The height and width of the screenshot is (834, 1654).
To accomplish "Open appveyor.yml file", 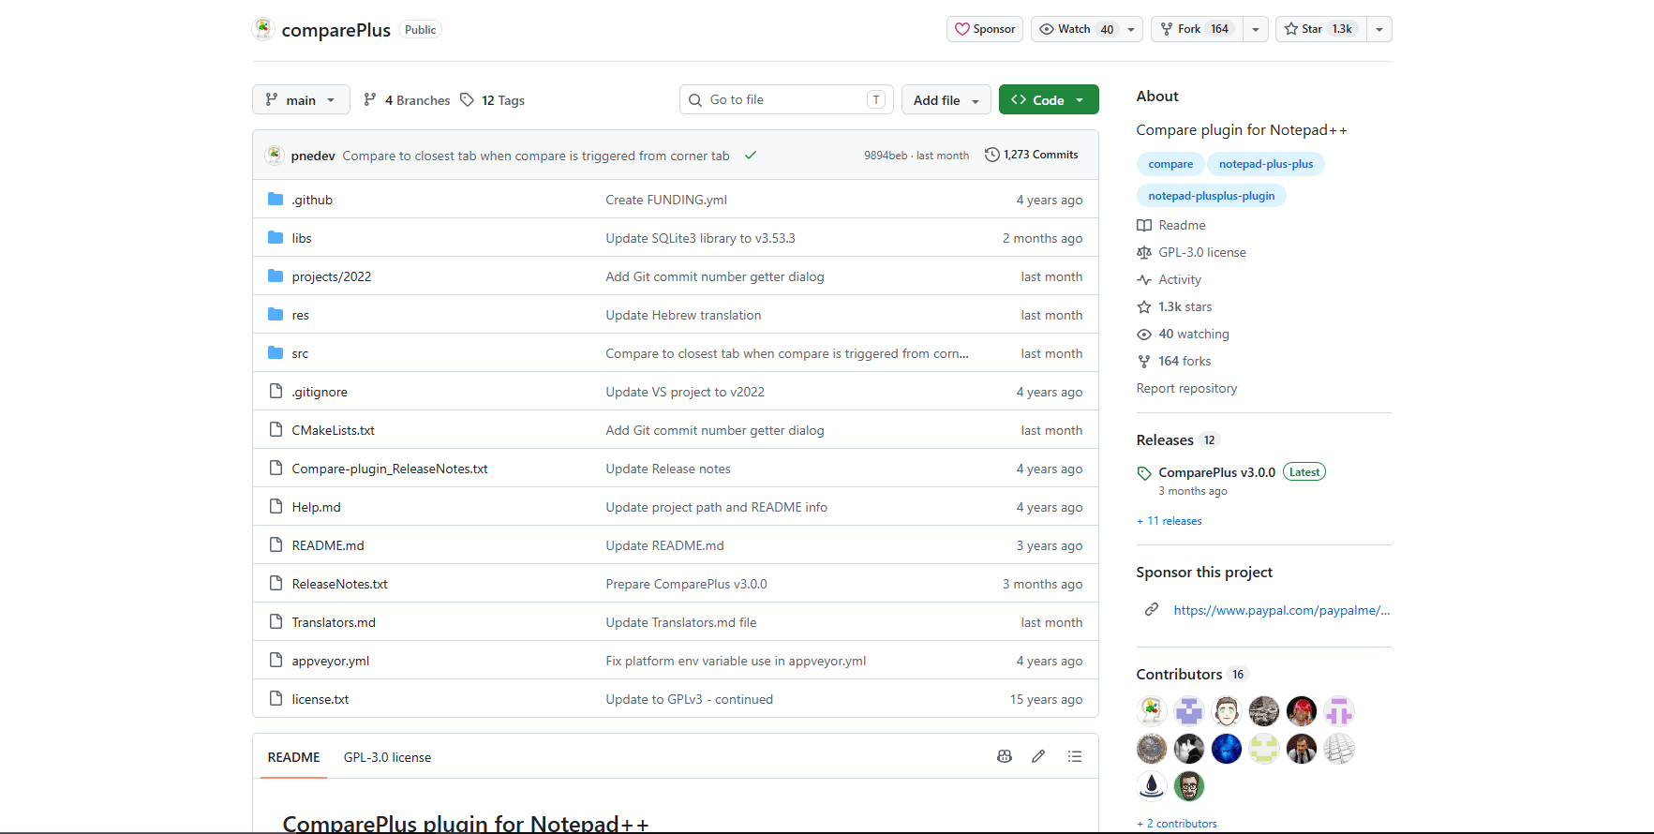I will click(331, 661).
